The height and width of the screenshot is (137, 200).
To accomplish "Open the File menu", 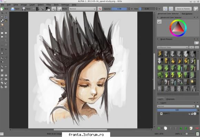I will tap(2, 5).
